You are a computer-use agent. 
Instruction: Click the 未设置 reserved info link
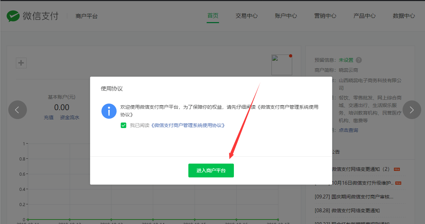coord(346,60)
